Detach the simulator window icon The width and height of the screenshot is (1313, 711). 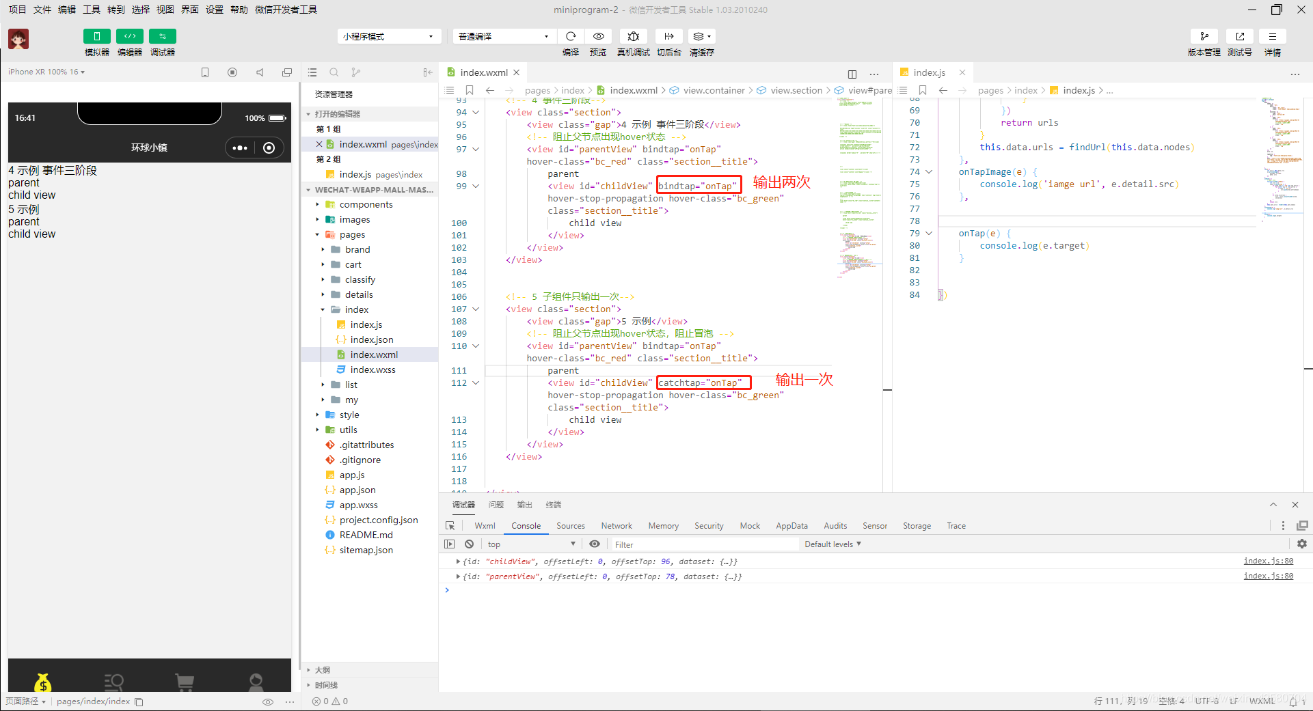(287, 72)
